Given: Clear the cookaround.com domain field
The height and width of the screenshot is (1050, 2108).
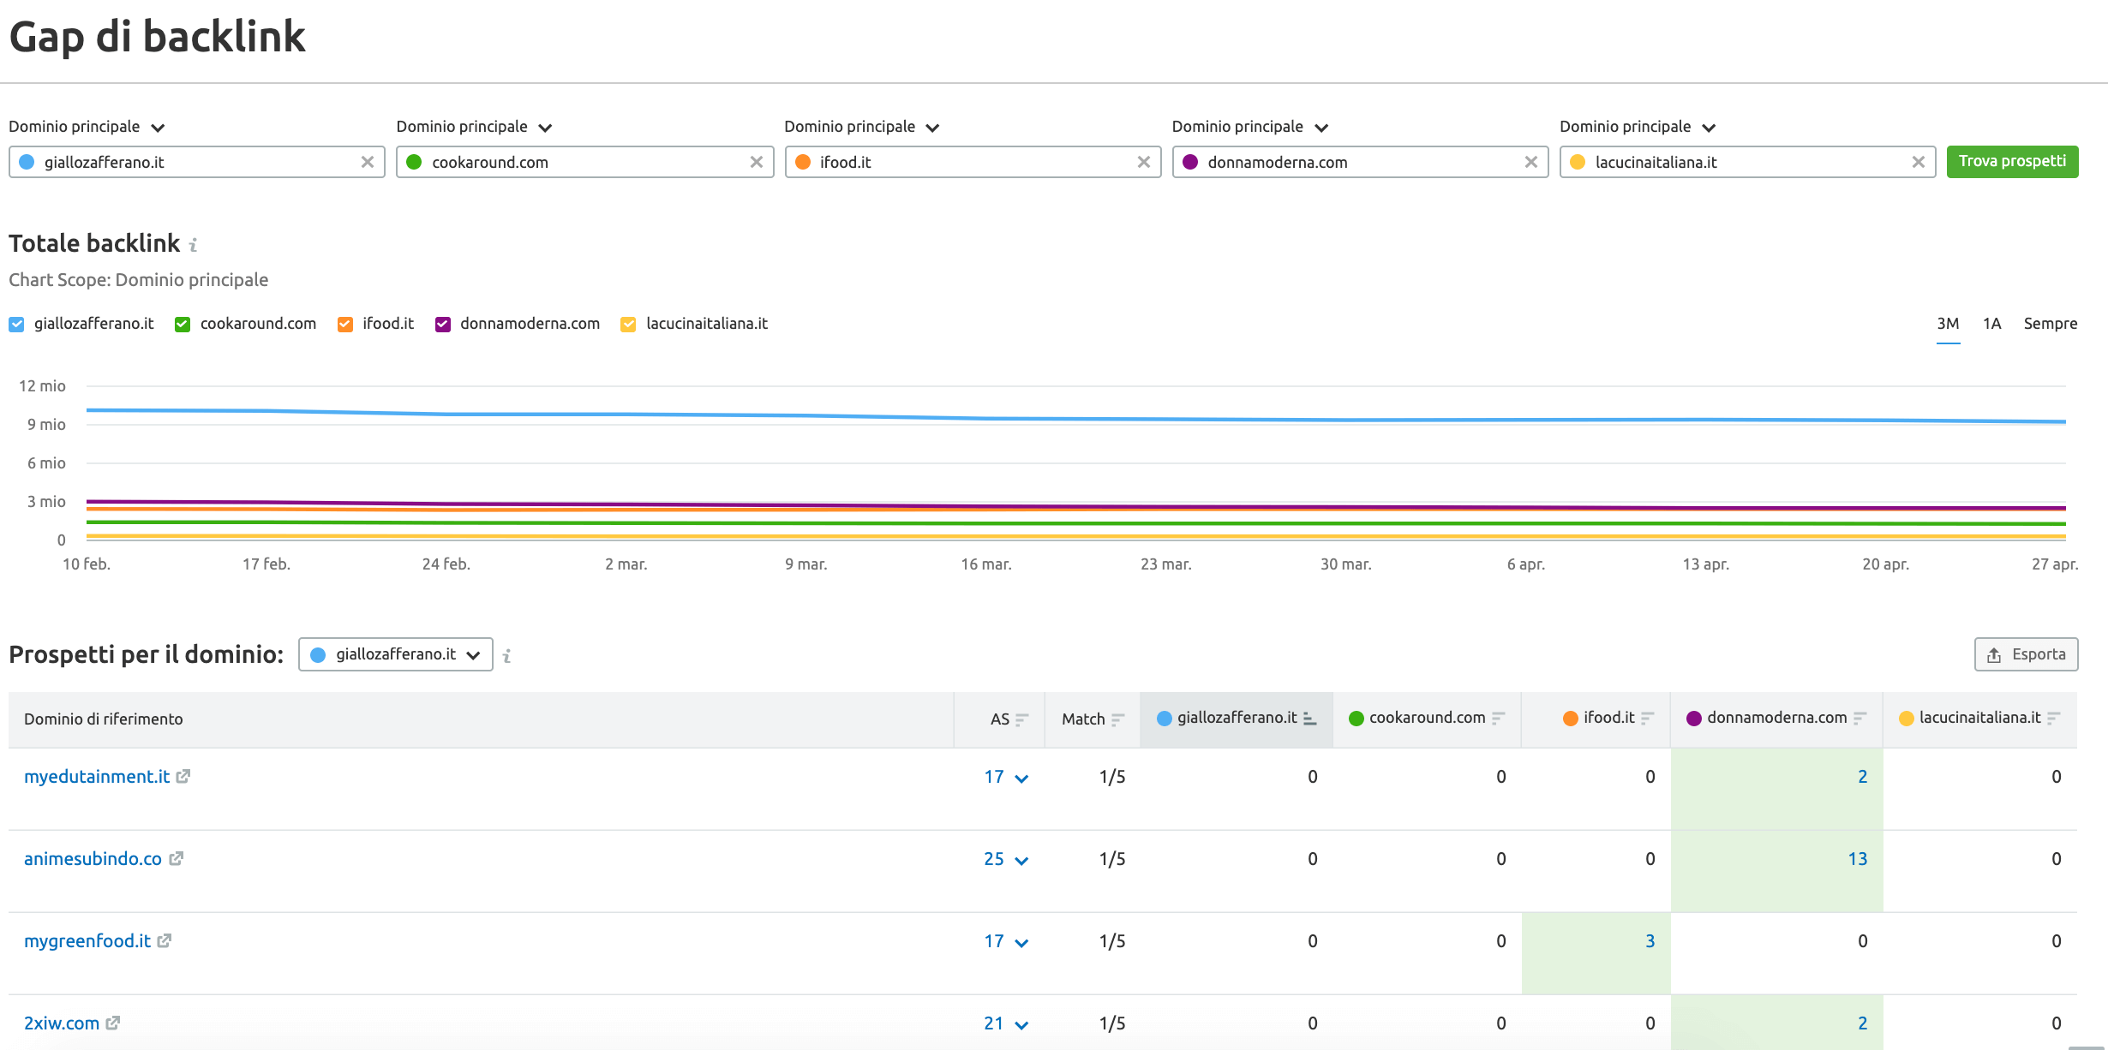Looking at the screenshot, I should click(756, 162).
